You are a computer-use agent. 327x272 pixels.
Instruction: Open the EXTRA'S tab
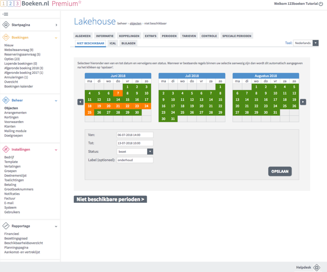(151, 36)
